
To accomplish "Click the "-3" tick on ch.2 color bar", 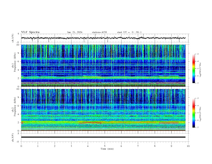I will (197, 98).
